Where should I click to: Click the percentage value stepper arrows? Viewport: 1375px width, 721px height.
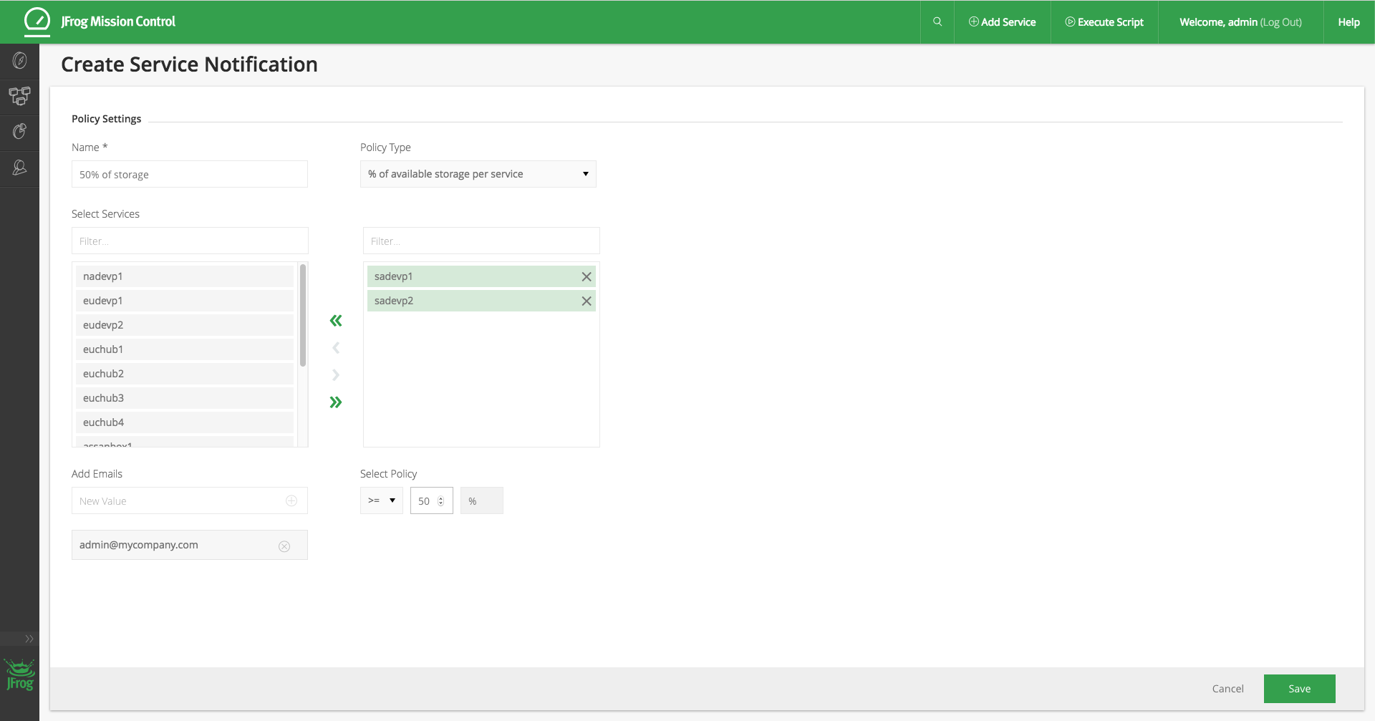(x=440, y=501)
